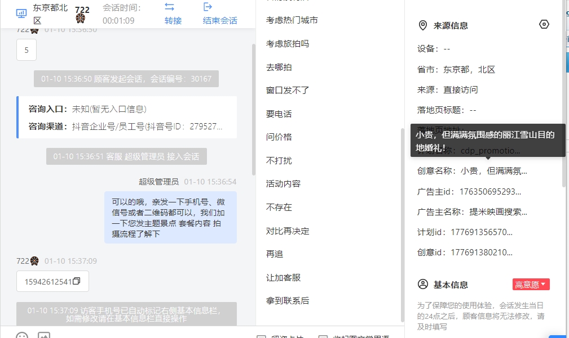Open the 高意愿 intention dropdown
The height and width of the screenshot is (338, 569).
click(x=531, y=285)
